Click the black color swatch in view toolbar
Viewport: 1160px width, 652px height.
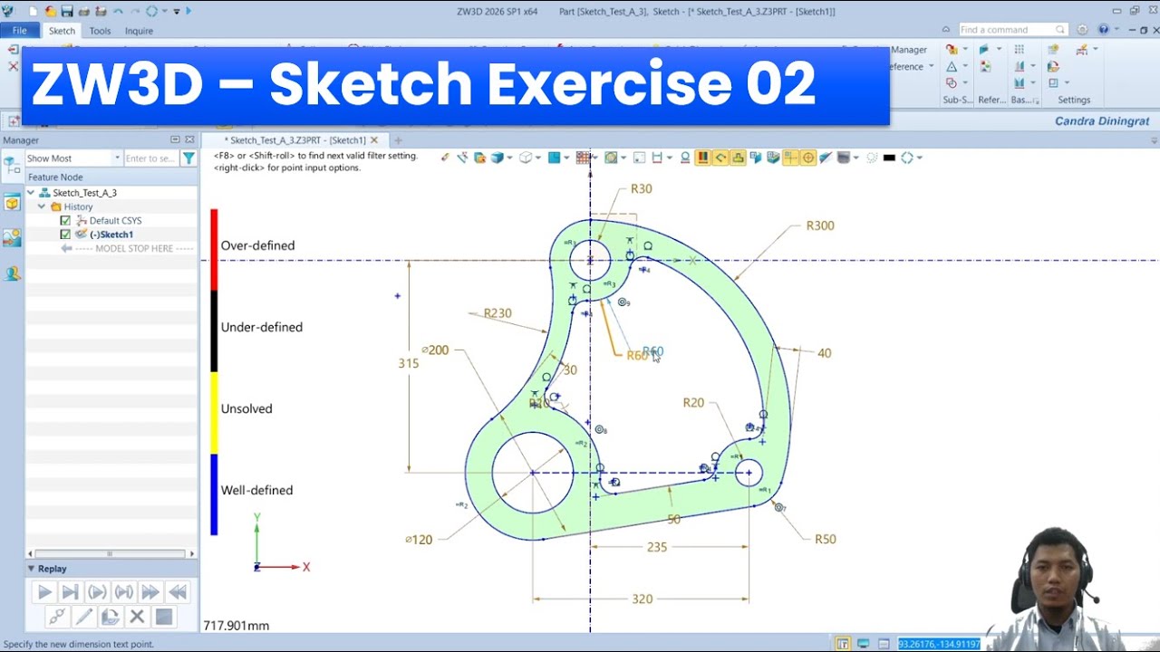point(889,158)
